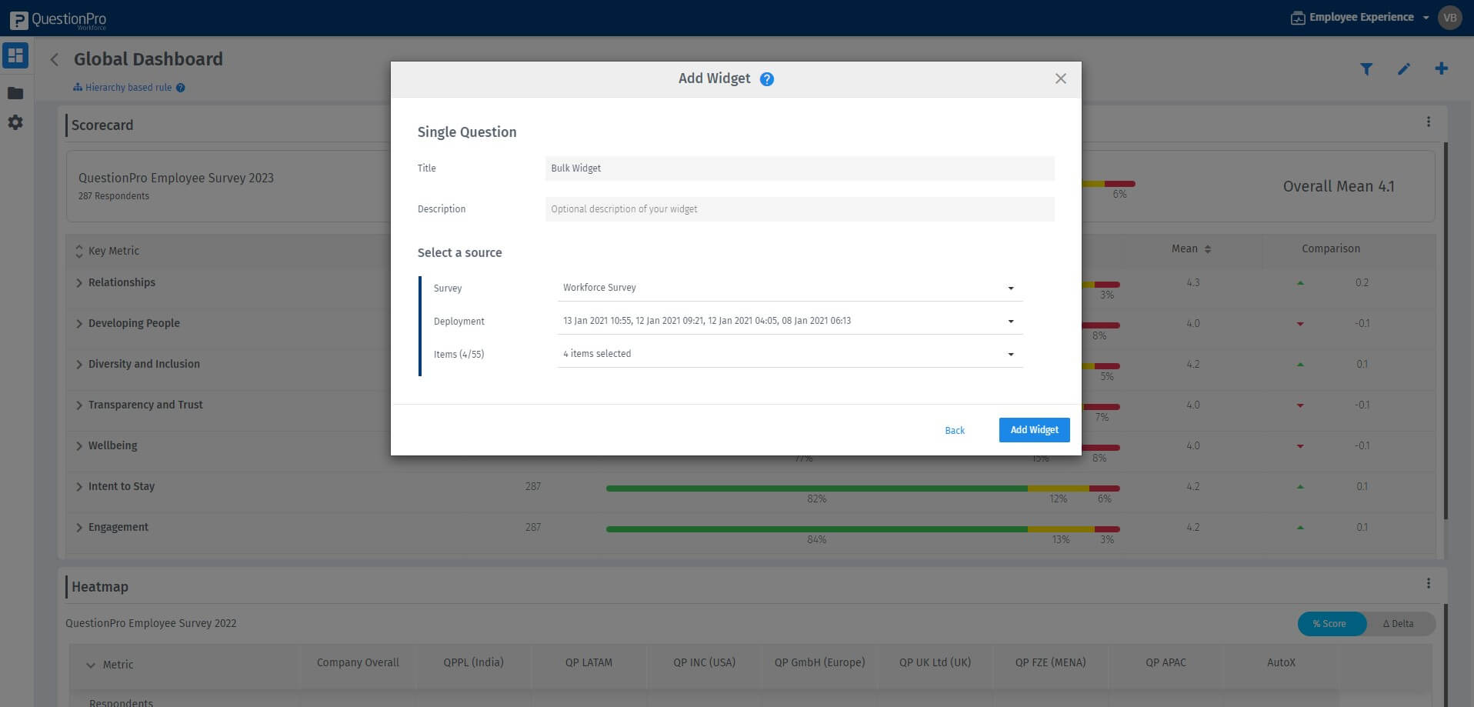The height and width of the screenshot is (707, 1474).
Task: Click the Add Widget help question mark icon
Action: tap(766, 78)
